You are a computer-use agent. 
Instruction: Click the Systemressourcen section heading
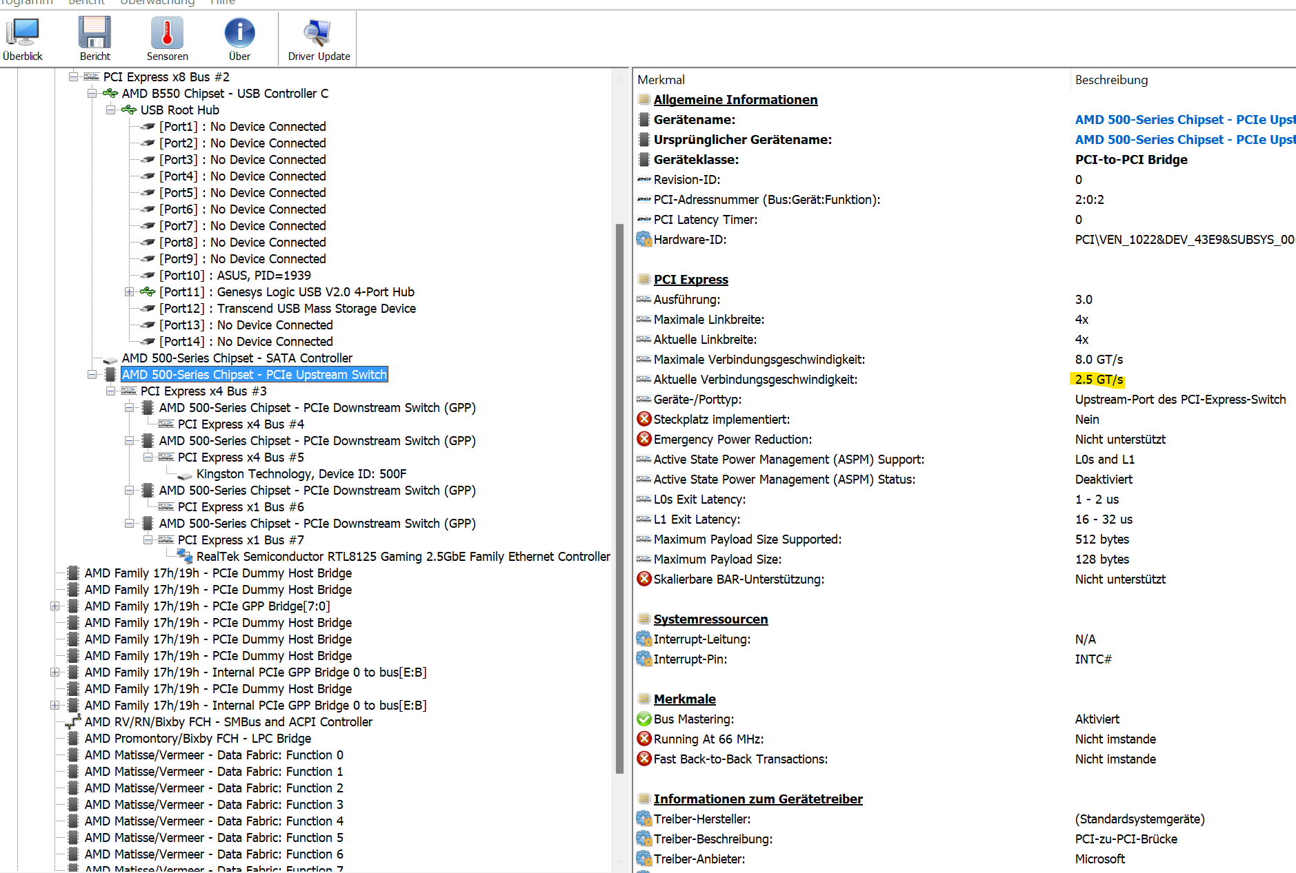coord(710,619)
